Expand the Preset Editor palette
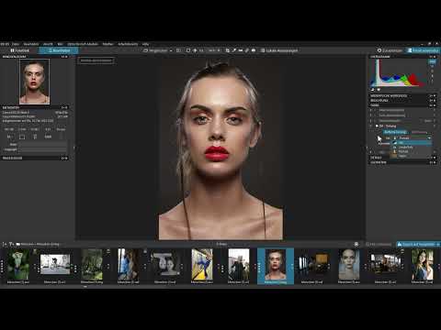This screenshot has height=330, width=441. [x=34, y=158]
